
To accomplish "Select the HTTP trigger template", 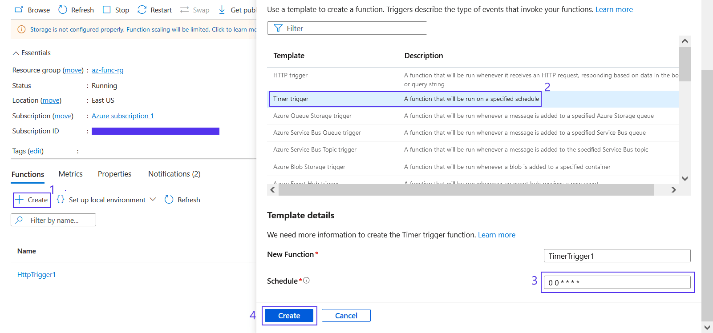I will coord(473,80).
